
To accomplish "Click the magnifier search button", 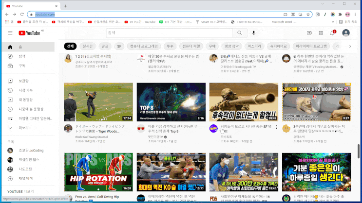I will 239,33.
